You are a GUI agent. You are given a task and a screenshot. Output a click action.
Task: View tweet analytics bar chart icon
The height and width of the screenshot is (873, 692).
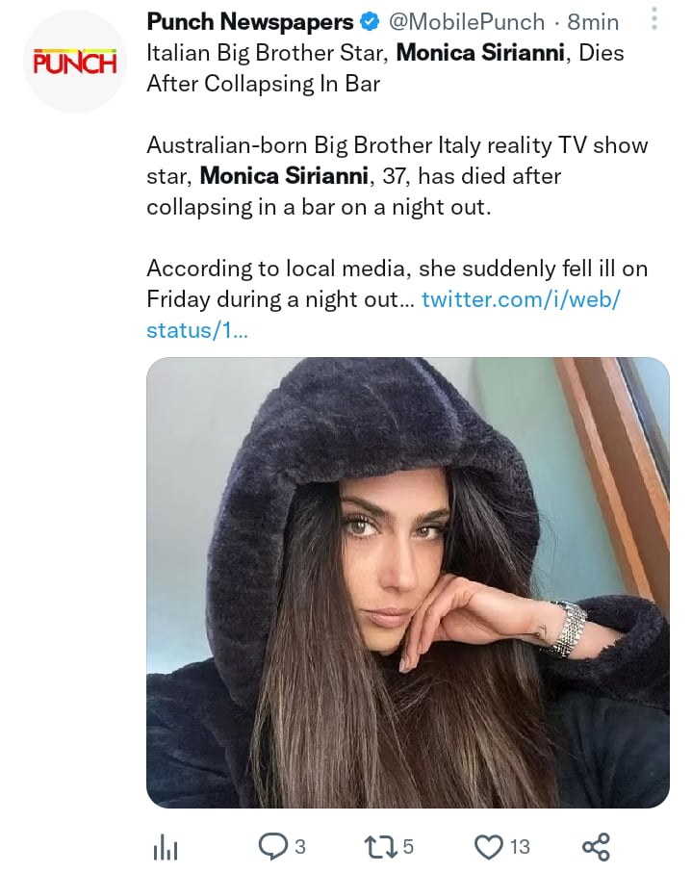165,848
